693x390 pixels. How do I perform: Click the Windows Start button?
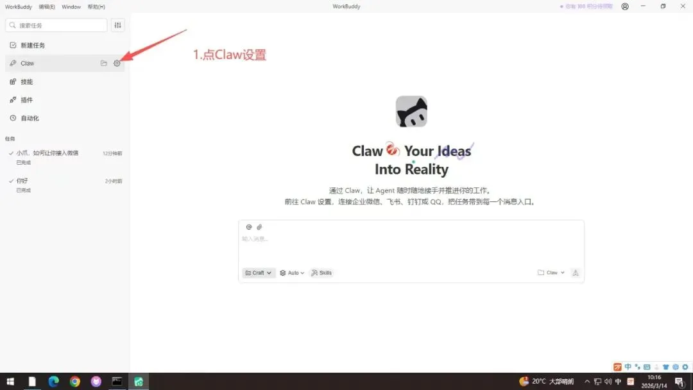coord(11,381)
